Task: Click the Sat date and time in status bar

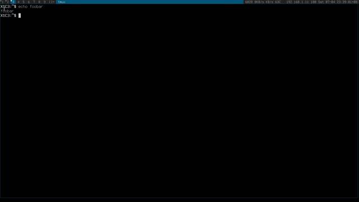Action: [338, 2]
